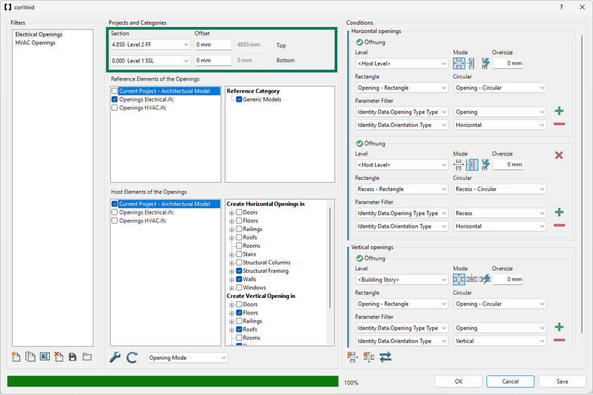Uncheck Current Project in Host Elements list

(x=115, y=204)
